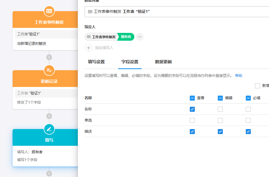Select the 拥有者 assignee tag
Screen dimensions: 269x177
[126, 37]
